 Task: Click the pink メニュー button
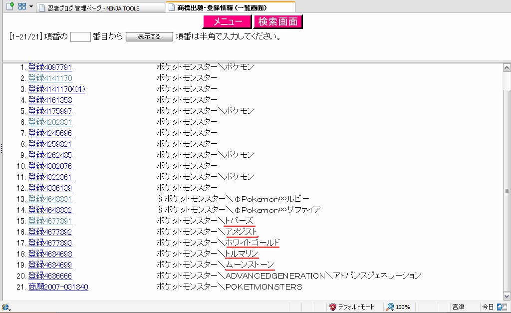[228, 21]
